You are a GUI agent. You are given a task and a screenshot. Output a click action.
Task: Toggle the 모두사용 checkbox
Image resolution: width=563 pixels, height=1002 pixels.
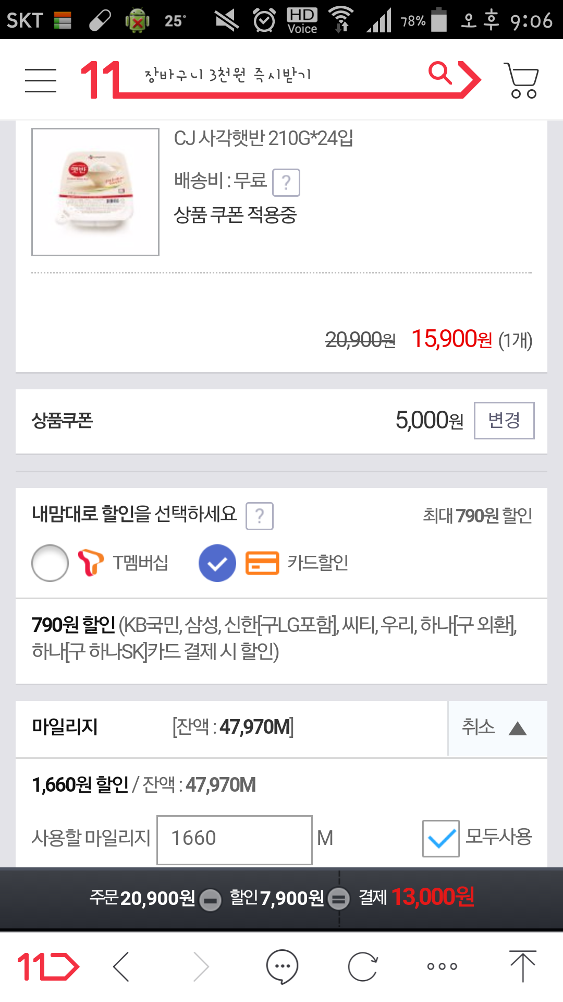(x=440, y=838)
